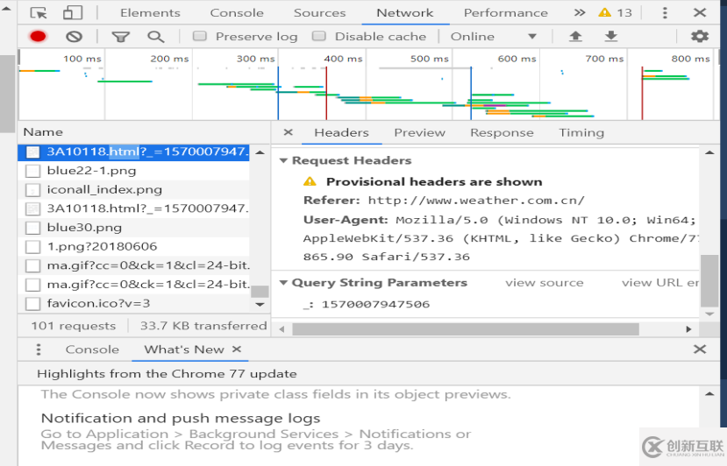
Task: Open the Response tab in request details
Action: [x=502, y=133]
